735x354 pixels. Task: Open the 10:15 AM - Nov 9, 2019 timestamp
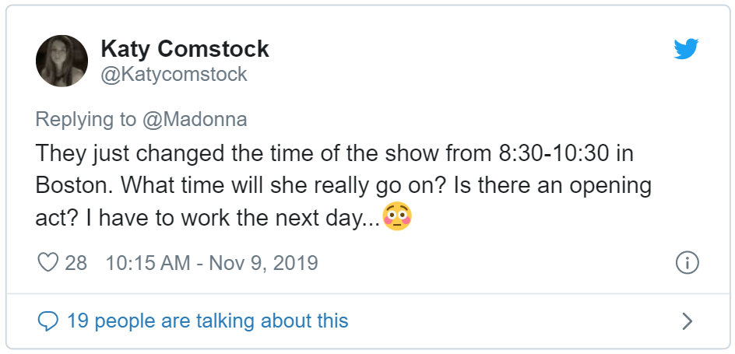point(211,262)
